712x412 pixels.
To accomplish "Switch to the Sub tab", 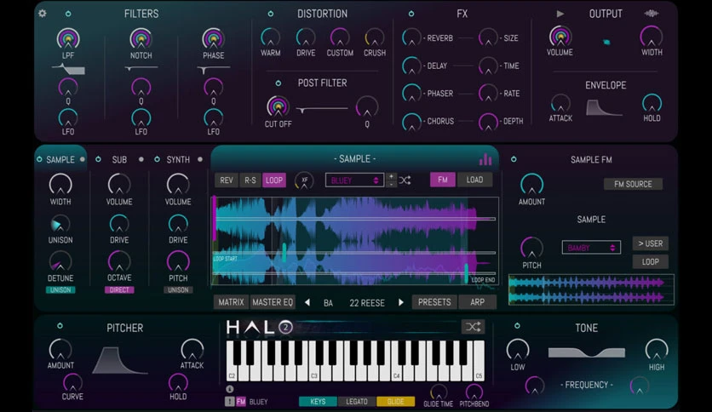I will click(x=119, y=160).
